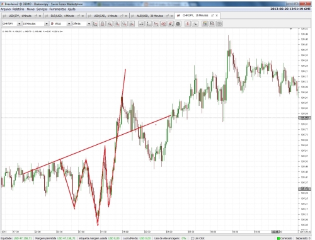Click the vertical time marker tool icon
Viewport: 315px width, 240px height.
click(149, 24)
